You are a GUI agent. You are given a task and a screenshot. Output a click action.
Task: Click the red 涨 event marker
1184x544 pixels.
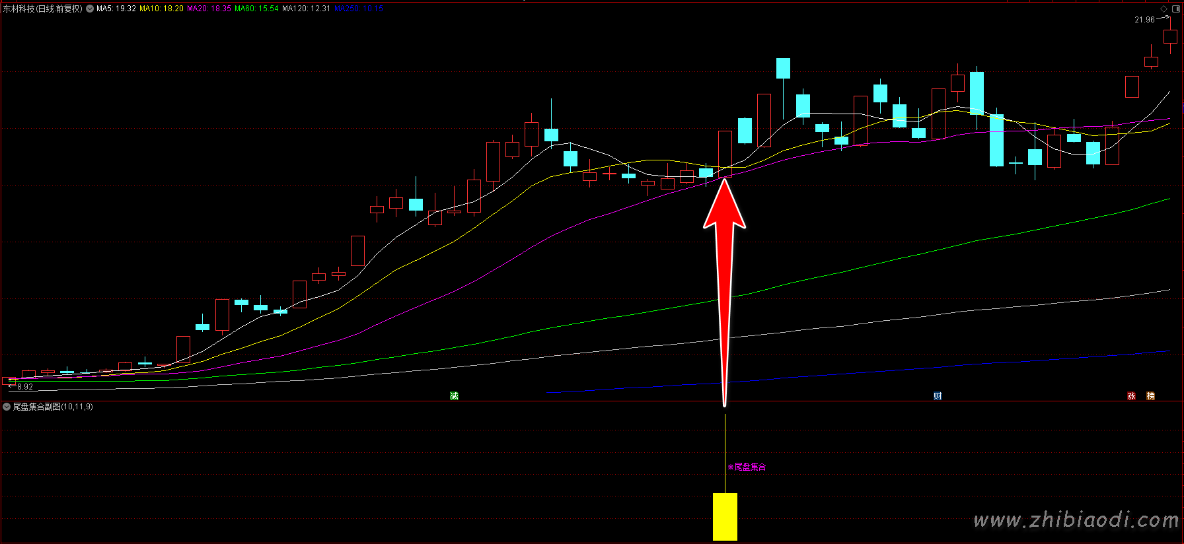(x=1131, y=395)
